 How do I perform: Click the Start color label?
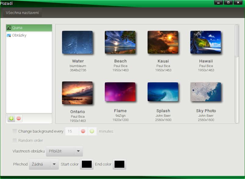pyautogui.click(x=70, y=164)
